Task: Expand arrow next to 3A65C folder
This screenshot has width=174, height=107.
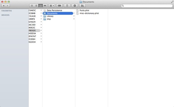Action: click(x=41, y=10)
